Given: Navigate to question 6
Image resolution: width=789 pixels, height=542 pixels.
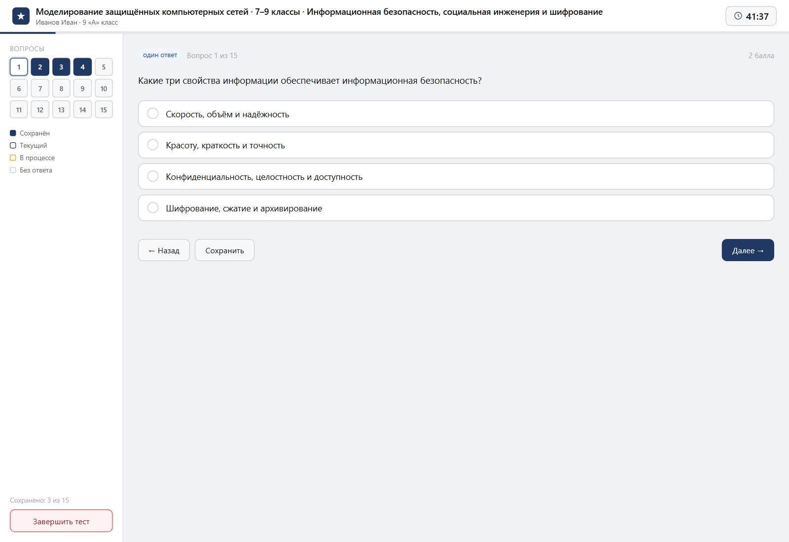Looking at the screenshot, I should coord(19,89).
